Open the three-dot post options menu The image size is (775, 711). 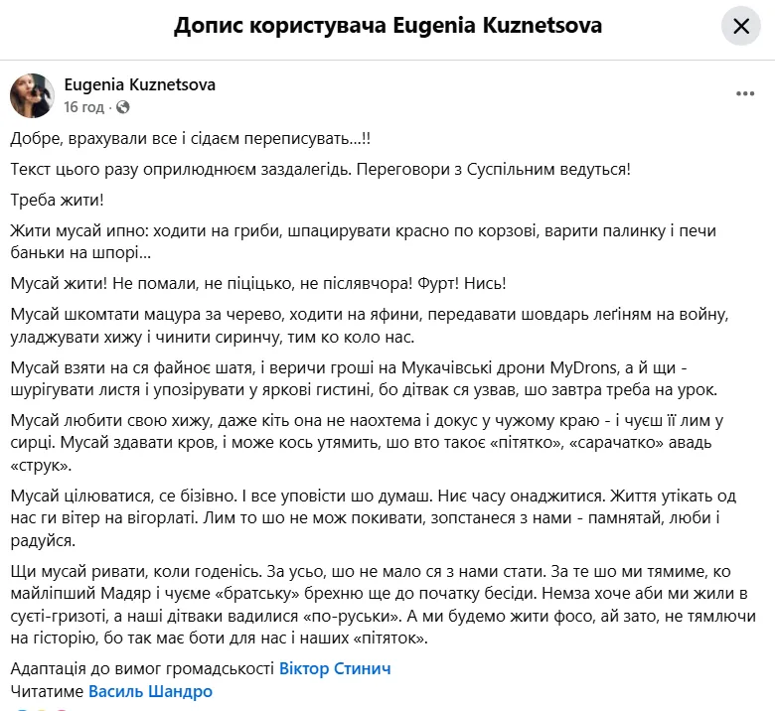746,94
